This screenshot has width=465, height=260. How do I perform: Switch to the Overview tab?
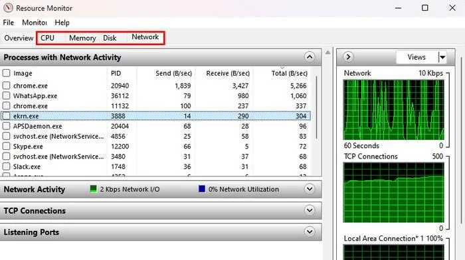(x=19, y=38)
